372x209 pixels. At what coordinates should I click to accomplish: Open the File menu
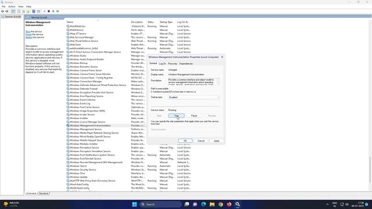[x=3, y=6]
